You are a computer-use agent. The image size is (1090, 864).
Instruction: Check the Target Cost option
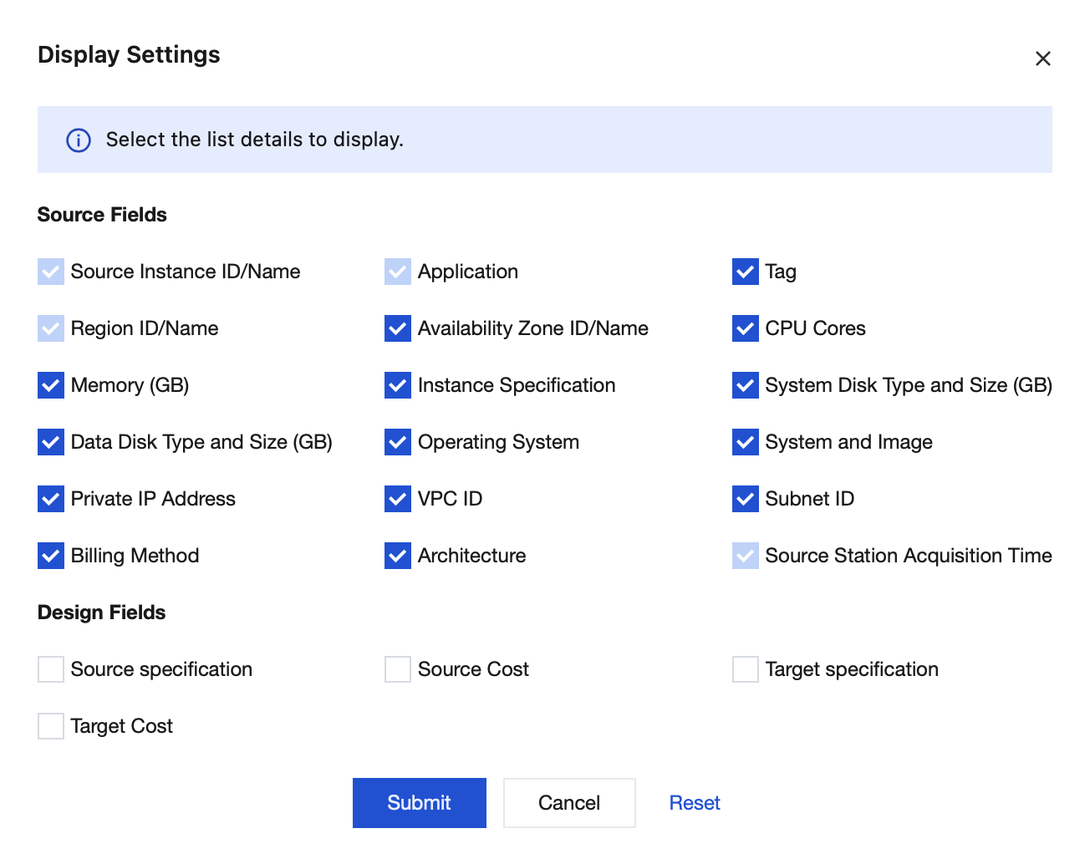(x=51, y=726)
